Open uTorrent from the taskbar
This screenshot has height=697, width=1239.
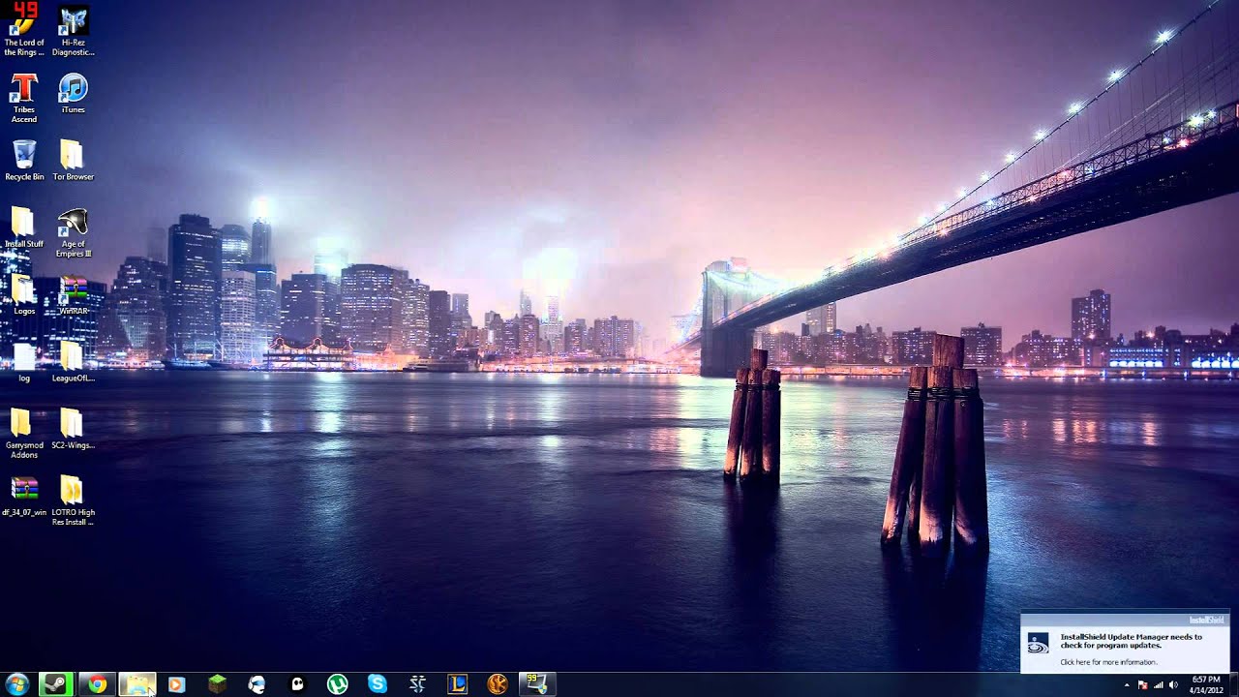[x=337, y=684]
